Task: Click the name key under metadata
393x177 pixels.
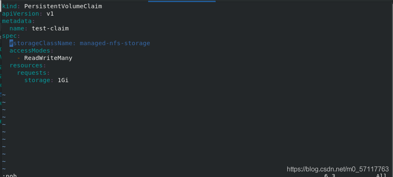Action: (x=17, y=28)
